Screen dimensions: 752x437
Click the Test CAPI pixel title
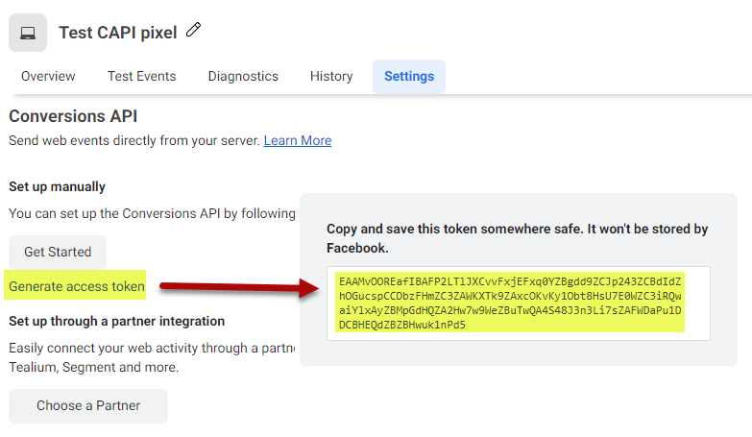pyautogui.click(x=118, y=33)
